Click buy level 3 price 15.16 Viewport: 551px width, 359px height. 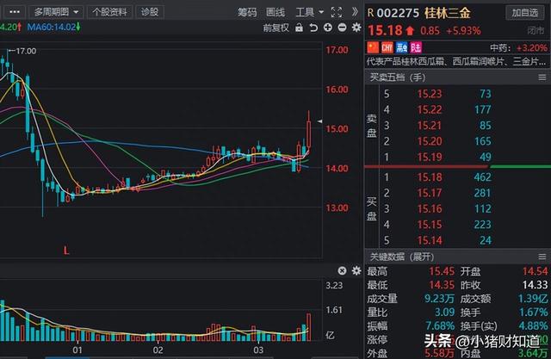coord(430,208)
